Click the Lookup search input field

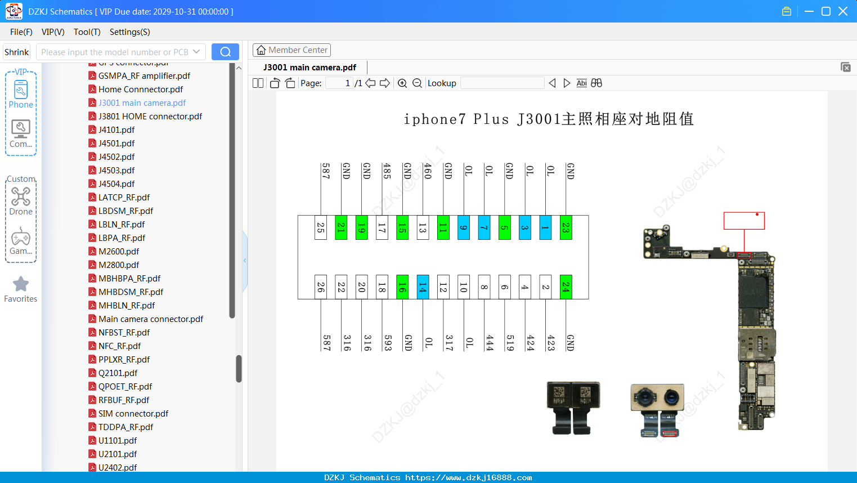pos(502,83)
